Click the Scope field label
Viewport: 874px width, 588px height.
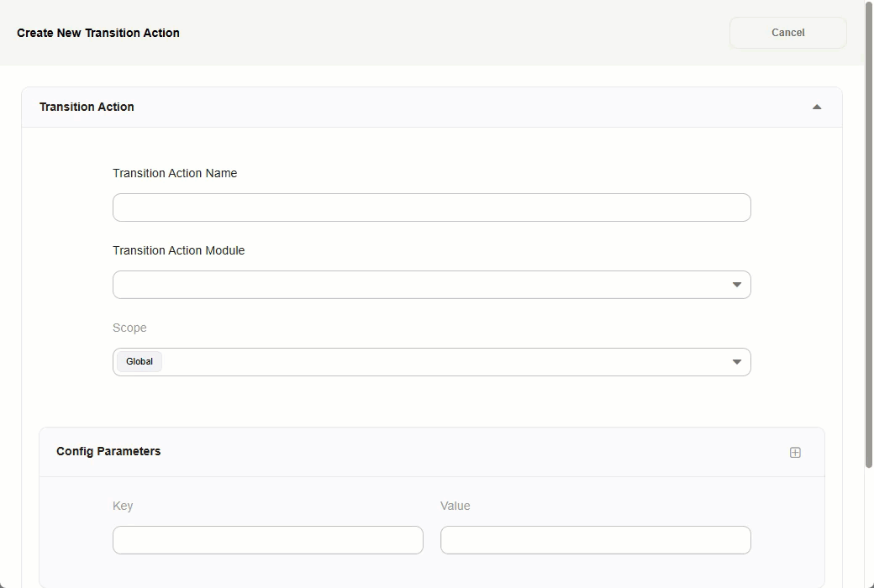129,328
